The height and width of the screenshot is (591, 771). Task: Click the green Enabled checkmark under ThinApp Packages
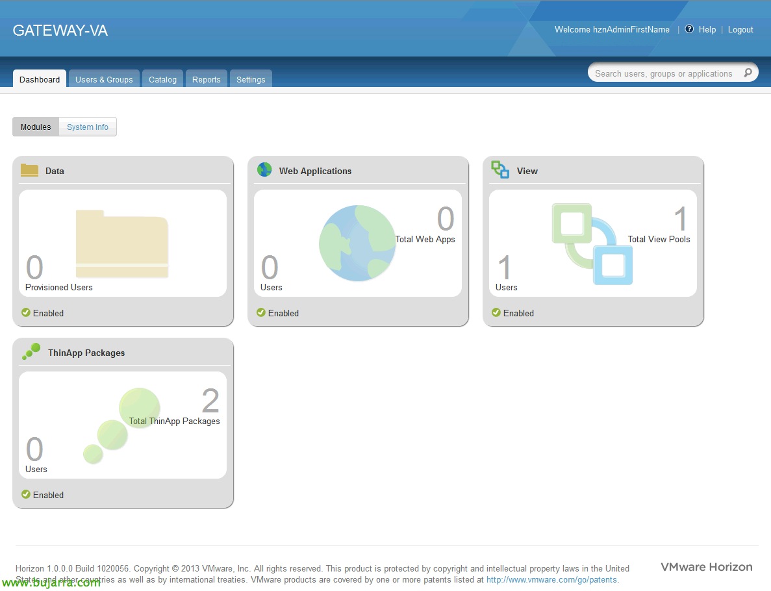pos(26,495)
